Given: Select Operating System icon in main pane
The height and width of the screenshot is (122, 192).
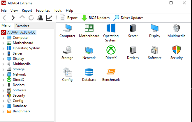Looking at the screenshot, I should 111,28.
